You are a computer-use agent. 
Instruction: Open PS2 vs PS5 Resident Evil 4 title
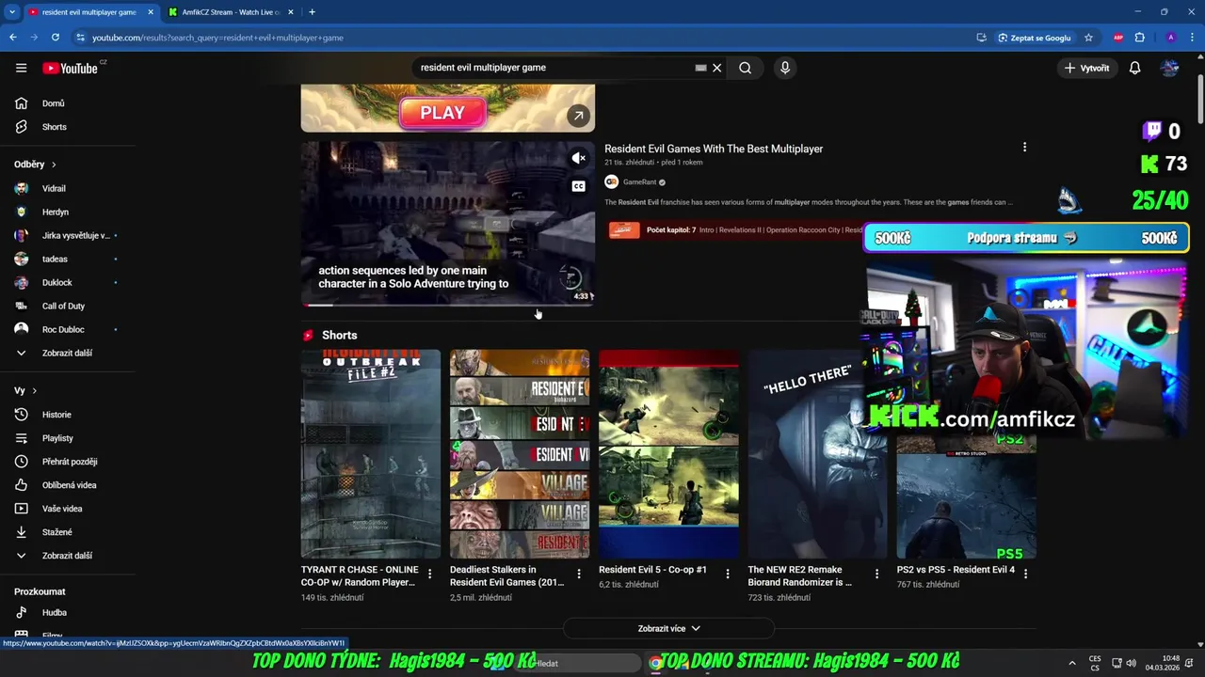point(956,570)
